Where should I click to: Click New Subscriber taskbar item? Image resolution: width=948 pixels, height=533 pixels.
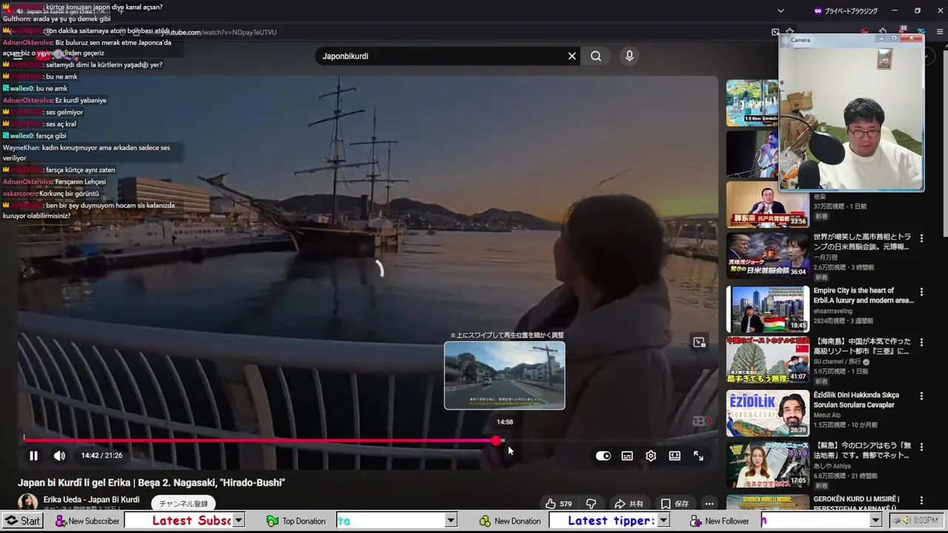tap(87, 521)
